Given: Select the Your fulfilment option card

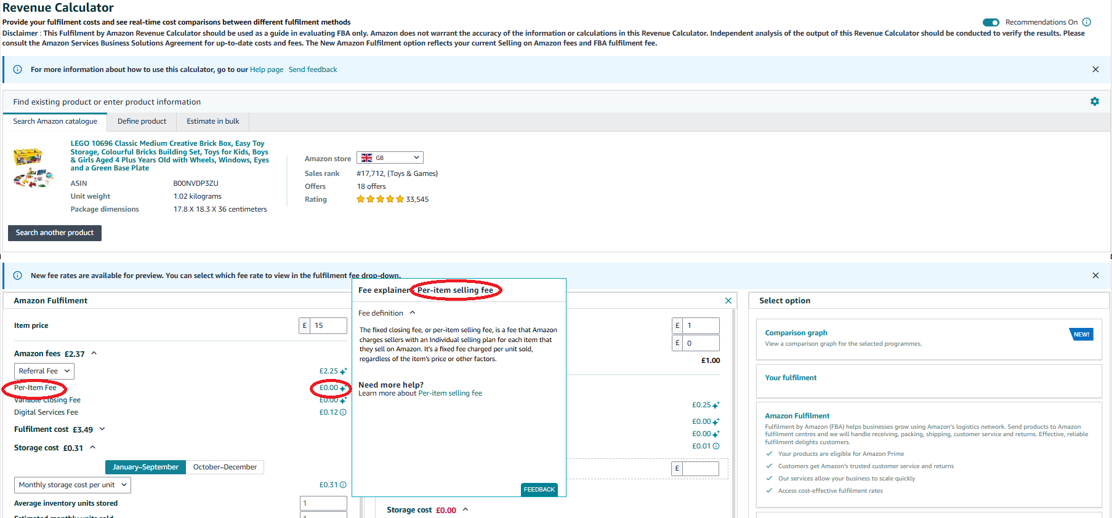Looking at the screenshot, I should (x=929, y=381).
